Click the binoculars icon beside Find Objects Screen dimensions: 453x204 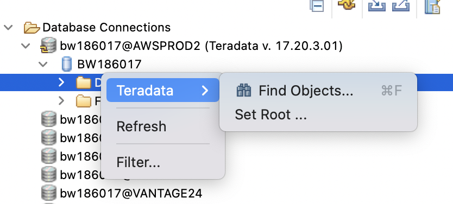tap(244, 90)
